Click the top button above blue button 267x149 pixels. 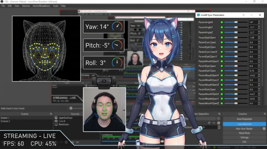tap(244, 119)
